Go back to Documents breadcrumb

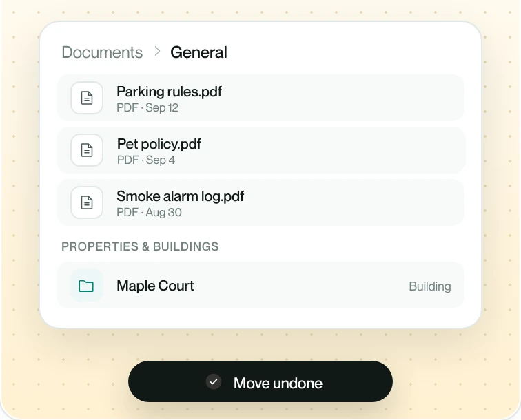tap(102, 52)
